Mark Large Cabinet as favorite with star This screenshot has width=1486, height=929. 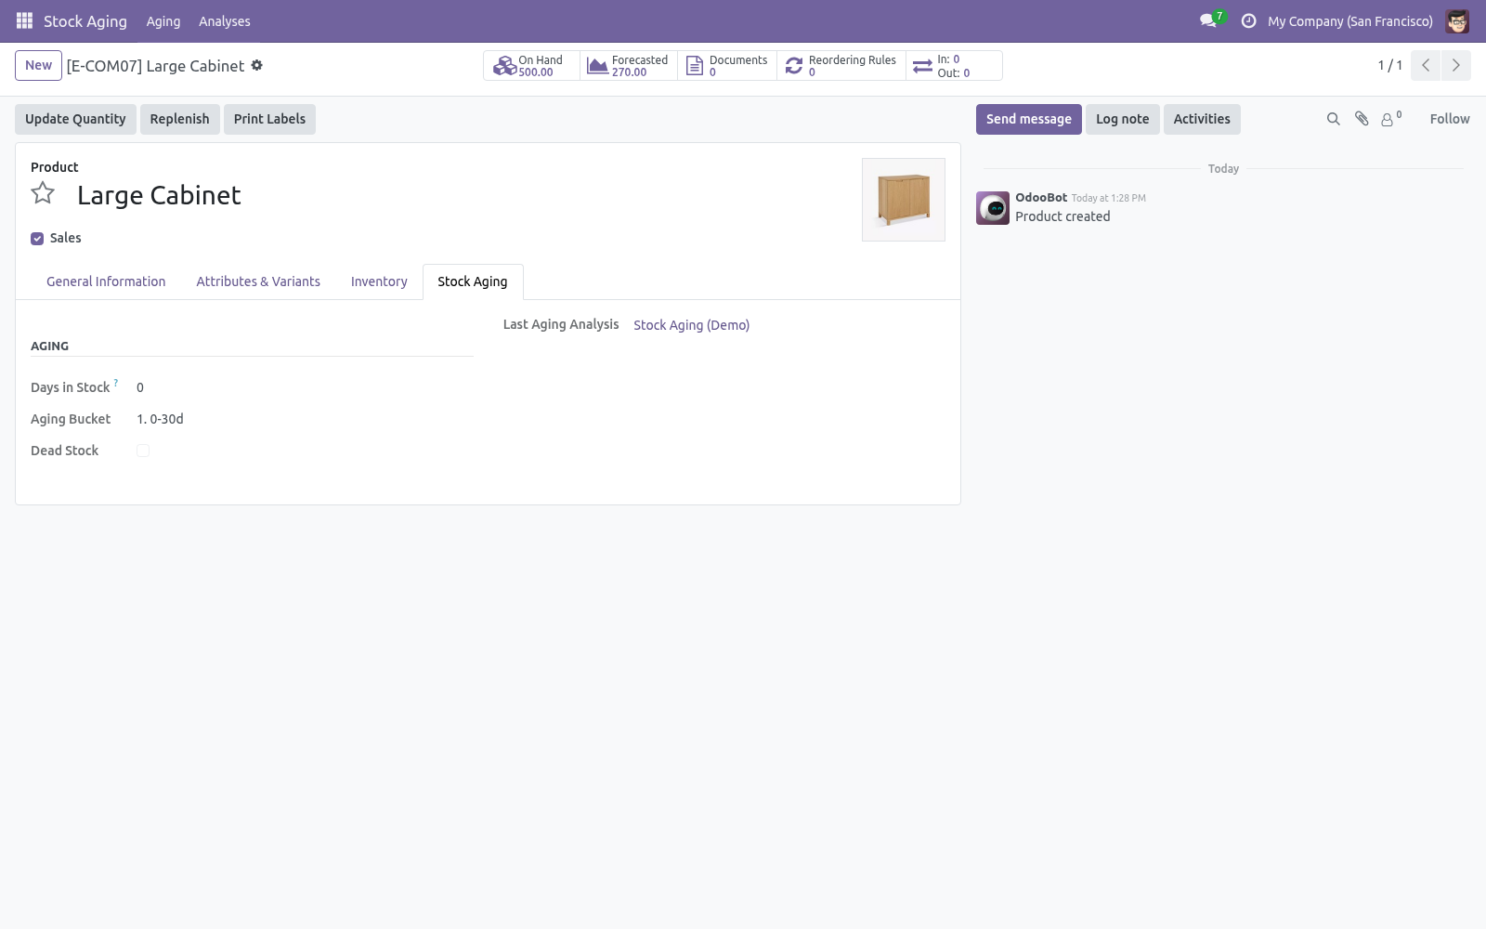43,193
